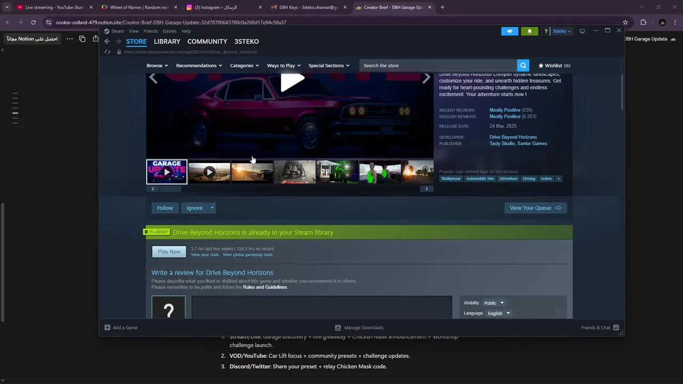
Task: Show previous media with left arrow
Action: 153,79
